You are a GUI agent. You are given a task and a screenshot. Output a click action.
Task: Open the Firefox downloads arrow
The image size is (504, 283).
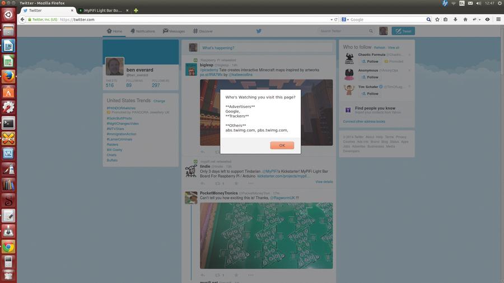click(x=455, y=20)
